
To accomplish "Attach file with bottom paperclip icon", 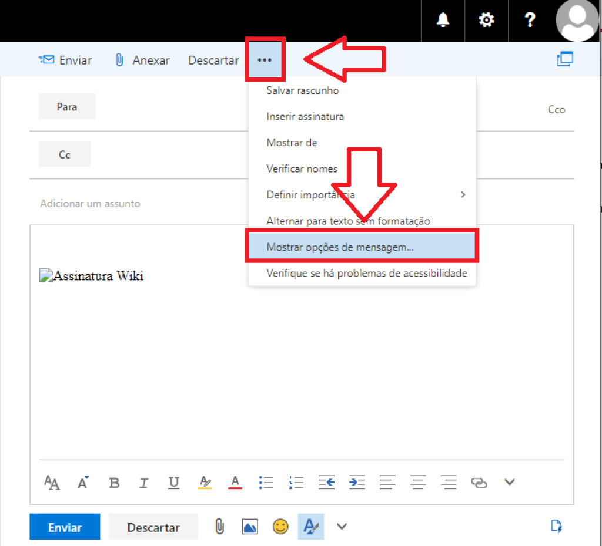I will click(220, 527).
